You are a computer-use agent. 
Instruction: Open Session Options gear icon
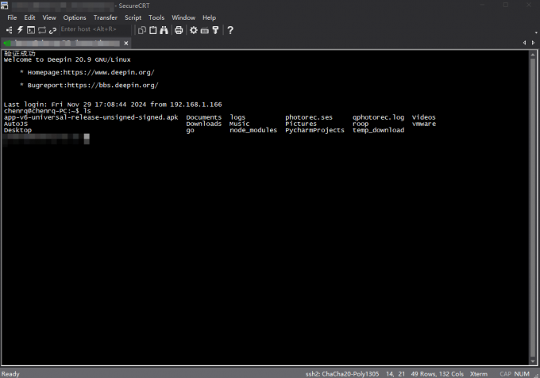[194, 30]
